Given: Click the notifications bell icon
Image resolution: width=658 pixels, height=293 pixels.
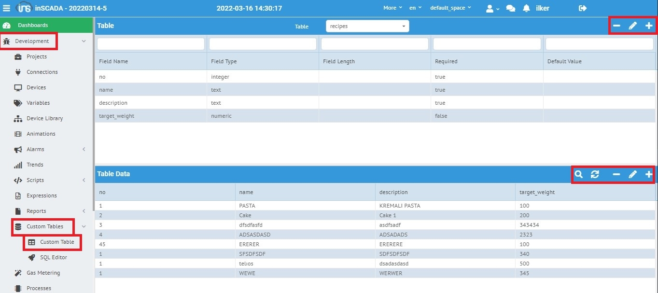Looking at the screenshot, I should 526,8.
